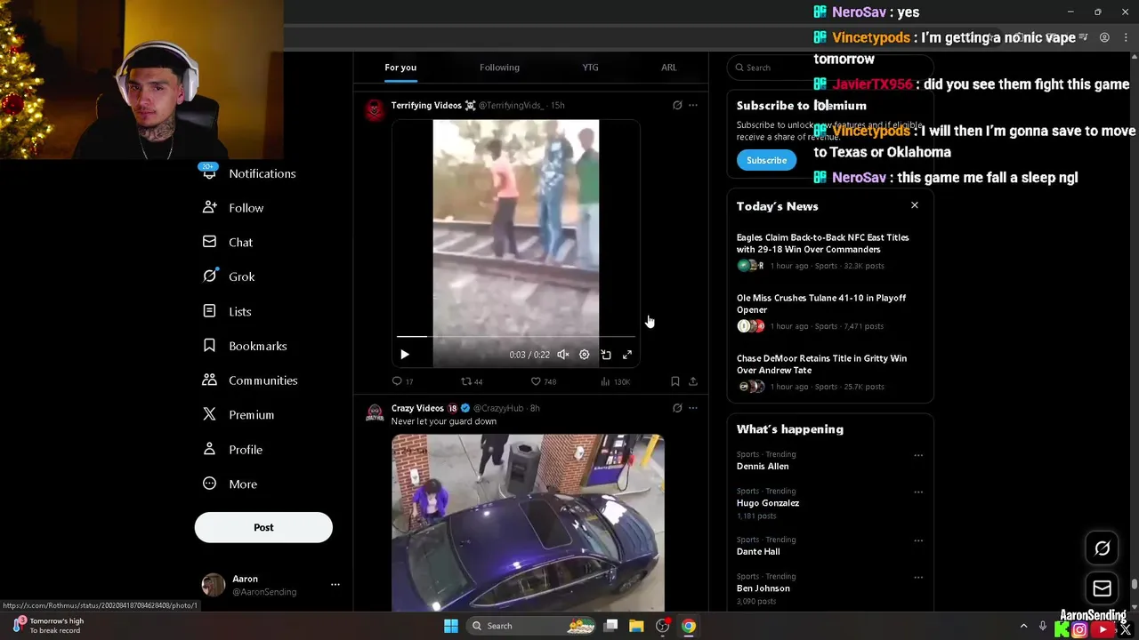The height and width of the screenshot is (640, 1139).
Task: Open Chrome browser three-dot menu
Action: coord(1126,37)
